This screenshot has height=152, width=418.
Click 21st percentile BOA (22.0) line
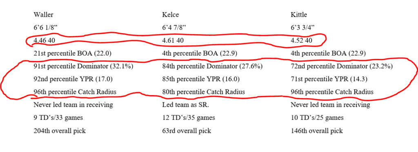73,54
